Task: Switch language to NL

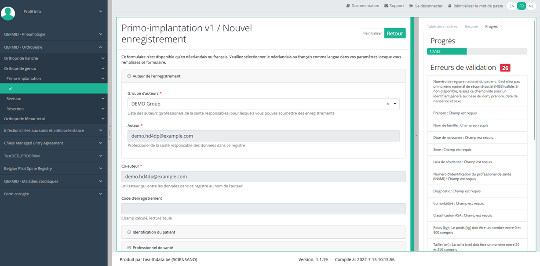Action: [x=531, y=6]
